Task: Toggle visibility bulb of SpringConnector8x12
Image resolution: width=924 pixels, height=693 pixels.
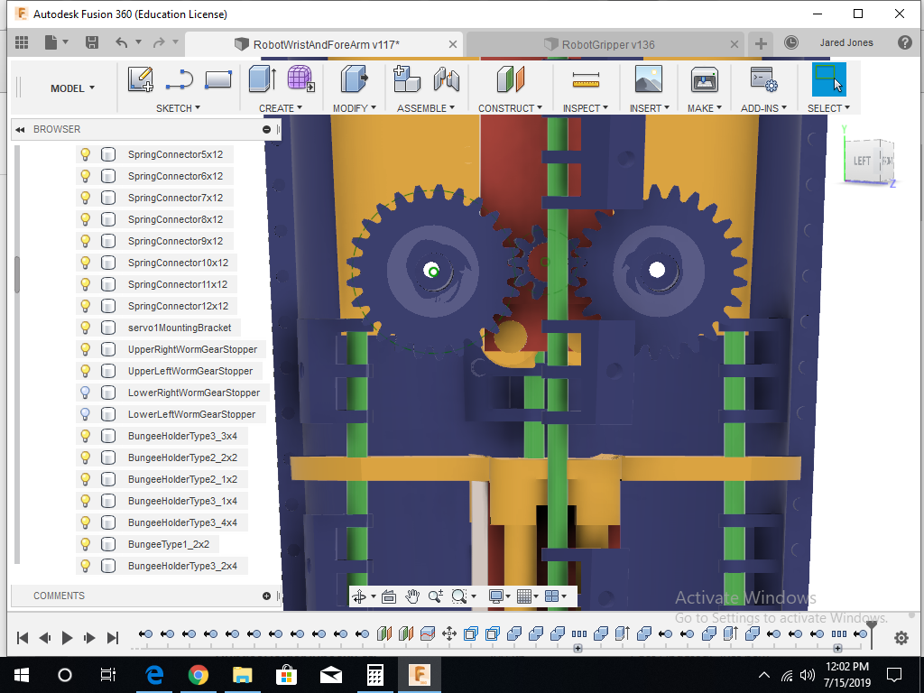Action: tap(86, 219)
